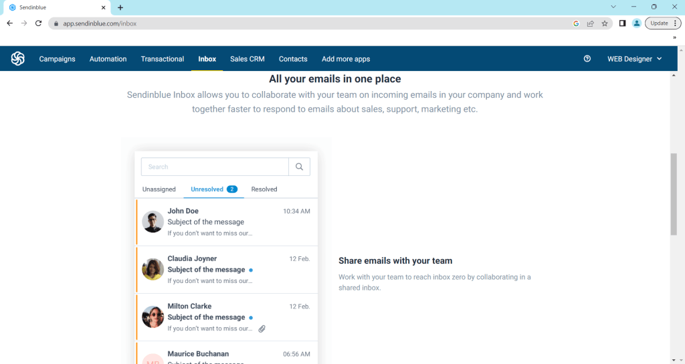Click the browser share page icon
The height and width of the screenshot is (364, 685).
[x=591, y=23]
